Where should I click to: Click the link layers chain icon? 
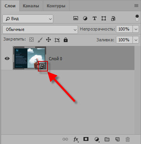point(65,139)
